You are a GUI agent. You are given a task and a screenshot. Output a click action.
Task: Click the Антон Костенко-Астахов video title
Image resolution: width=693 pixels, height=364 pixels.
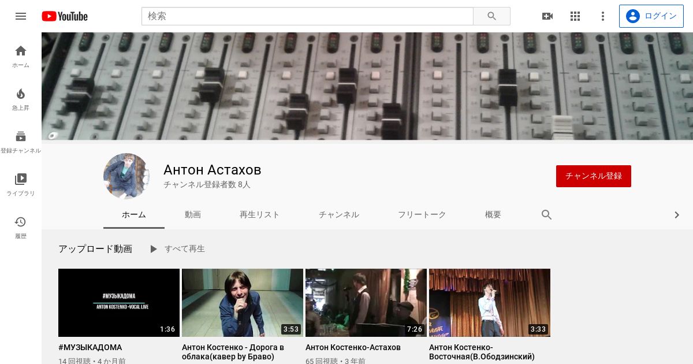pos(353,348)
